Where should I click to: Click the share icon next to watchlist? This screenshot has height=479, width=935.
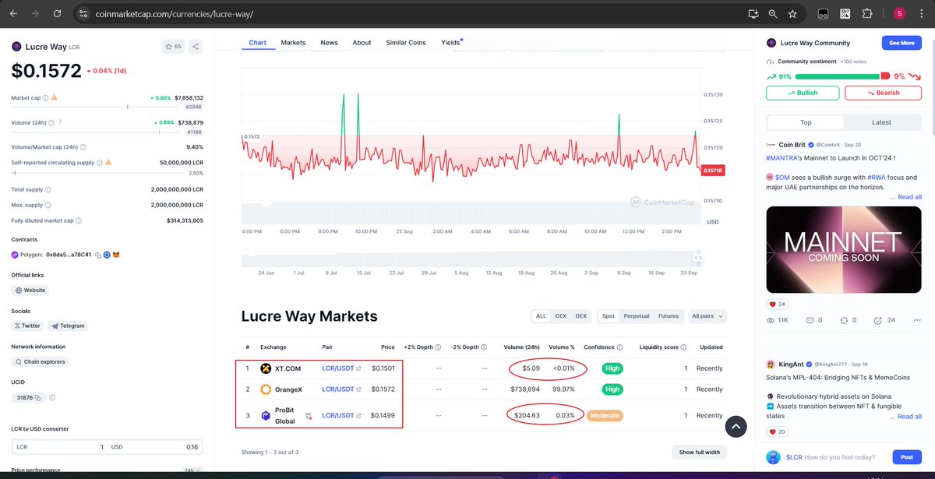(195, 47)
